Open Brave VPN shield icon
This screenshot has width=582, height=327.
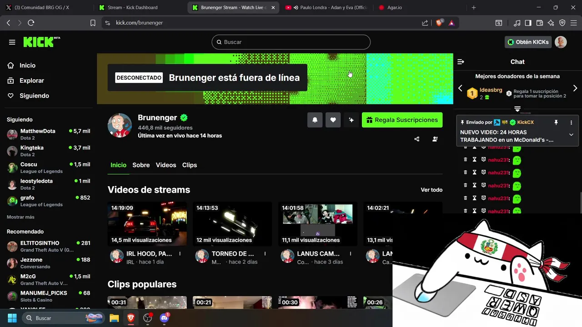tap(562, 23)
